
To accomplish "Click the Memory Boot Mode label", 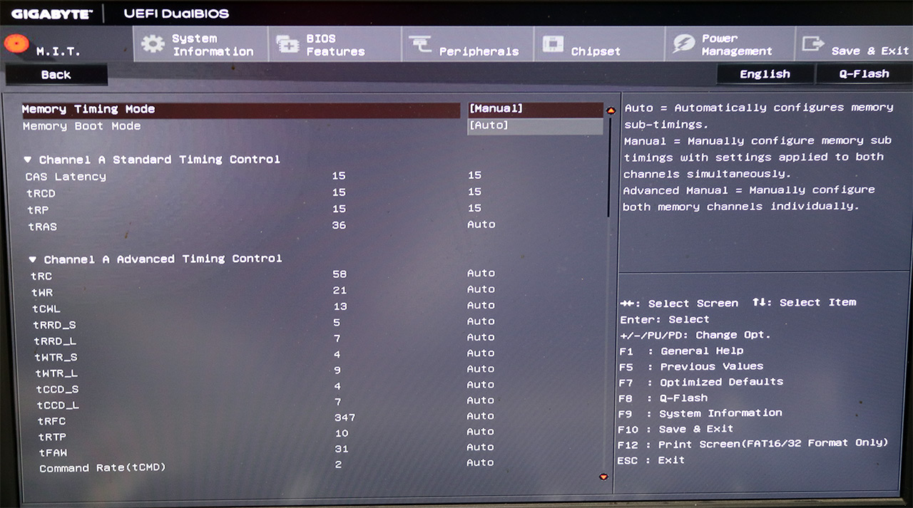I will (82, 126).
